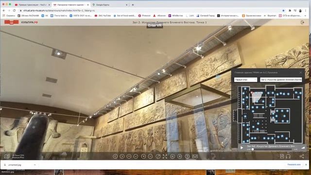Viewport: 311px width, 175px height.
Task: Open the VK bookmark
Action: (45, 16)
